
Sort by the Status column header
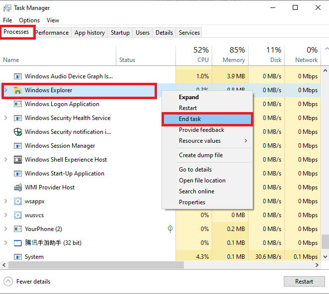click(146, 55)
